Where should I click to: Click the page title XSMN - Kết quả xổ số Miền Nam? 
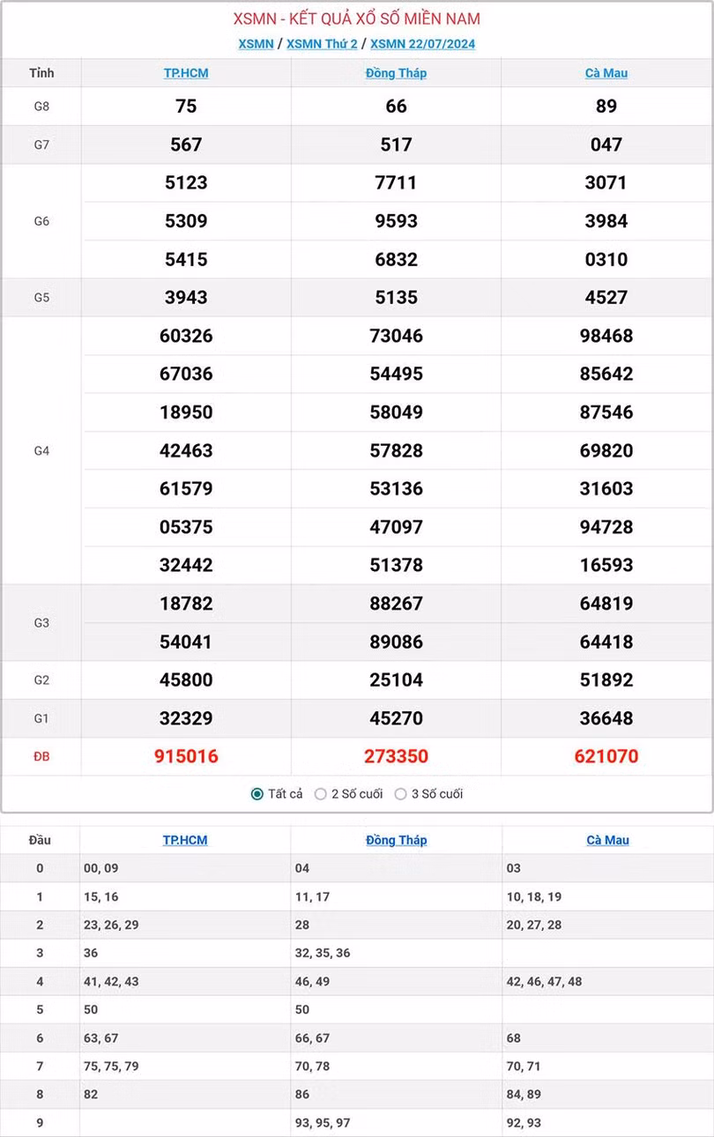pos(357,19)
